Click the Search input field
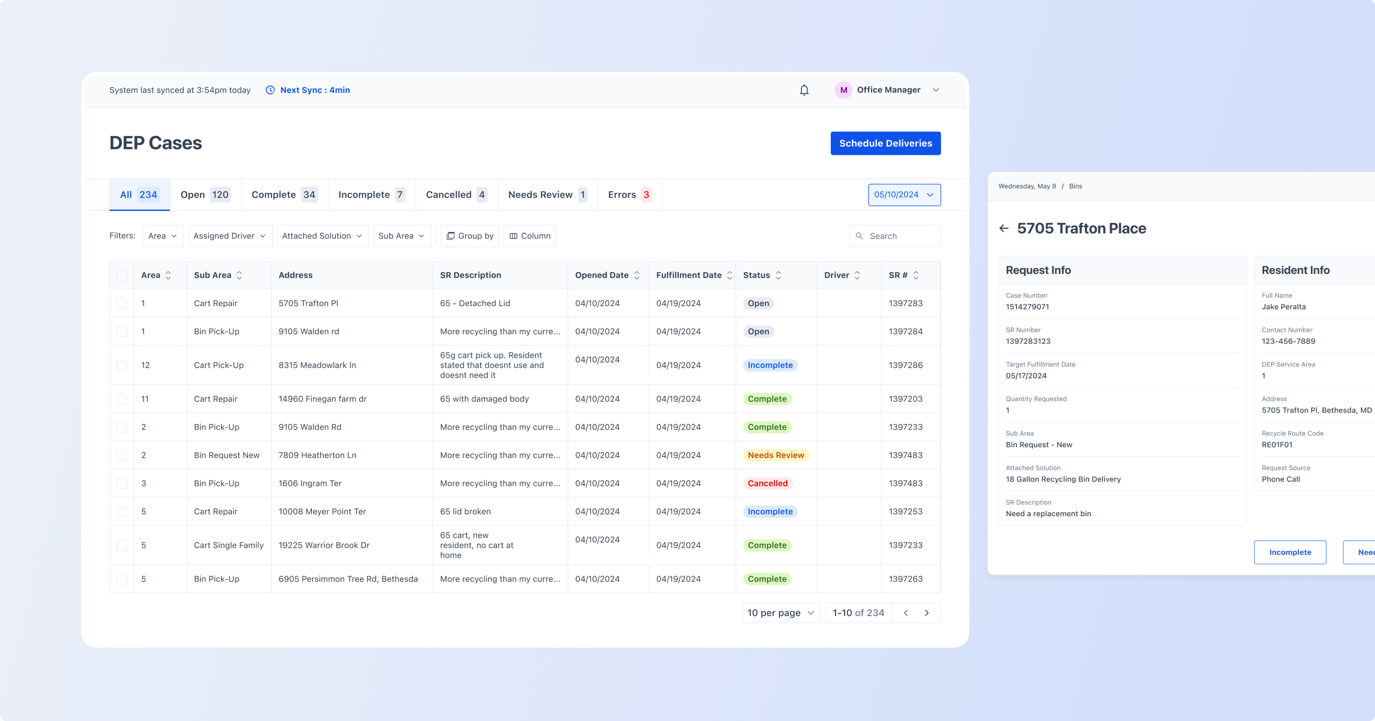Screen dimensions: 1375x721 point(895,236)
